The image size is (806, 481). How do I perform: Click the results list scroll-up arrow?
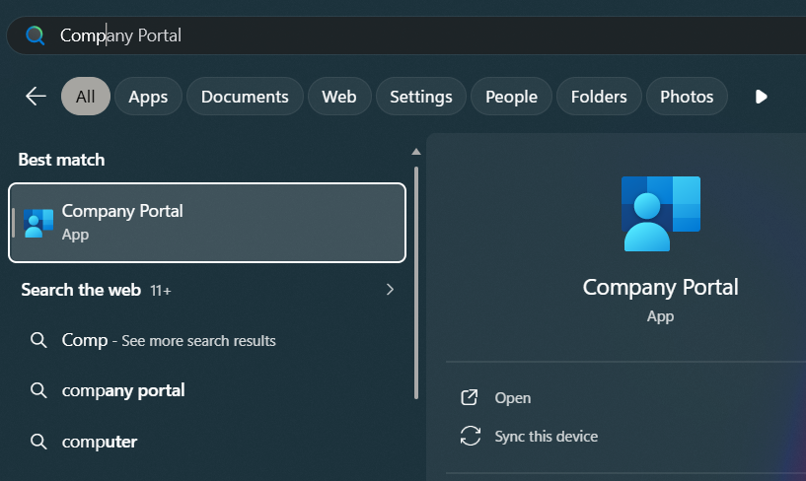tap(416, 152)
